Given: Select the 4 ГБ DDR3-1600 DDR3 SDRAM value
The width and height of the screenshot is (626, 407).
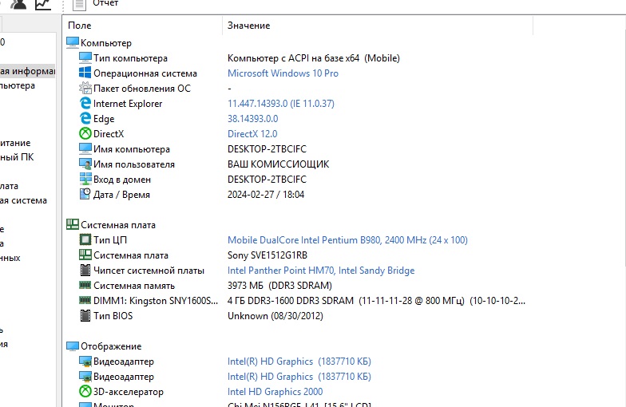Looking at the screenshot, I should tap(376, 300).
